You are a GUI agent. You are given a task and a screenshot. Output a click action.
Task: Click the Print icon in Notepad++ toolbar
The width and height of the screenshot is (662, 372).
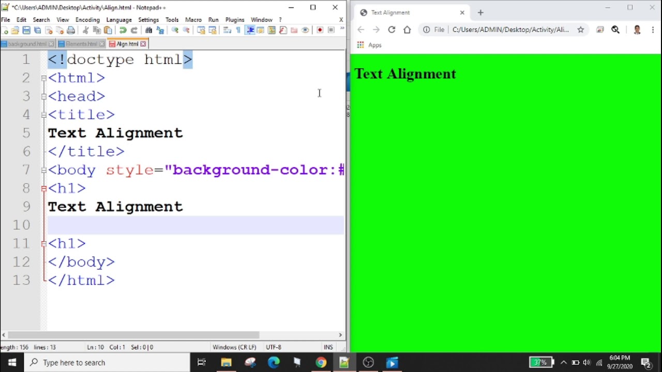pyautogui.click(x=71, y=30)
